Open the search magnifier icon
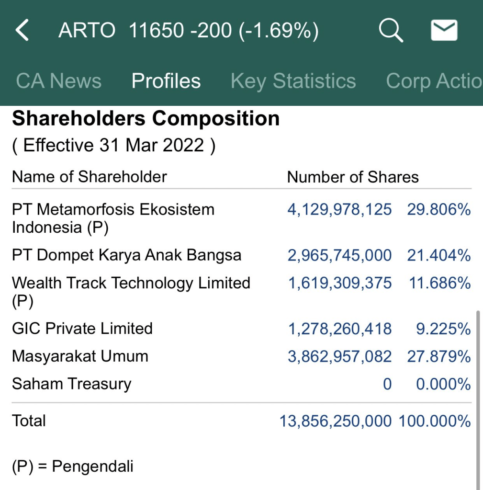Viewport: 483px width, 490px height. (x=391, y=31)
